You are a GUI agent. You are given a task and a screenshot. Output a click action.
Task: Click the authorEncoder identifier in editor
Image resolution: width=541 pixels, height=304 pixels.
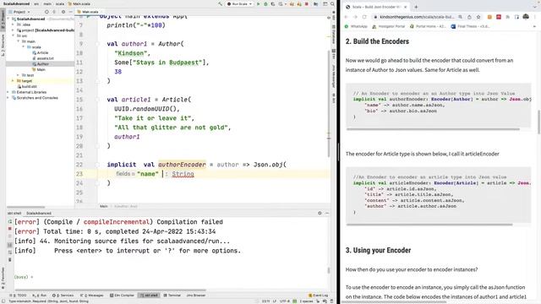click(x=182, y=165)
